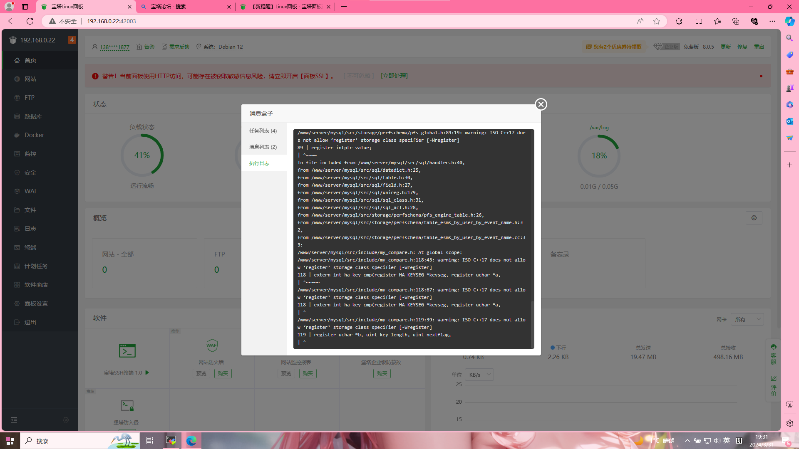Click the /var/log 18% disk gauge
Image resolution: width=799 pixels, height=449 pixels.
[x=599, y=156]
